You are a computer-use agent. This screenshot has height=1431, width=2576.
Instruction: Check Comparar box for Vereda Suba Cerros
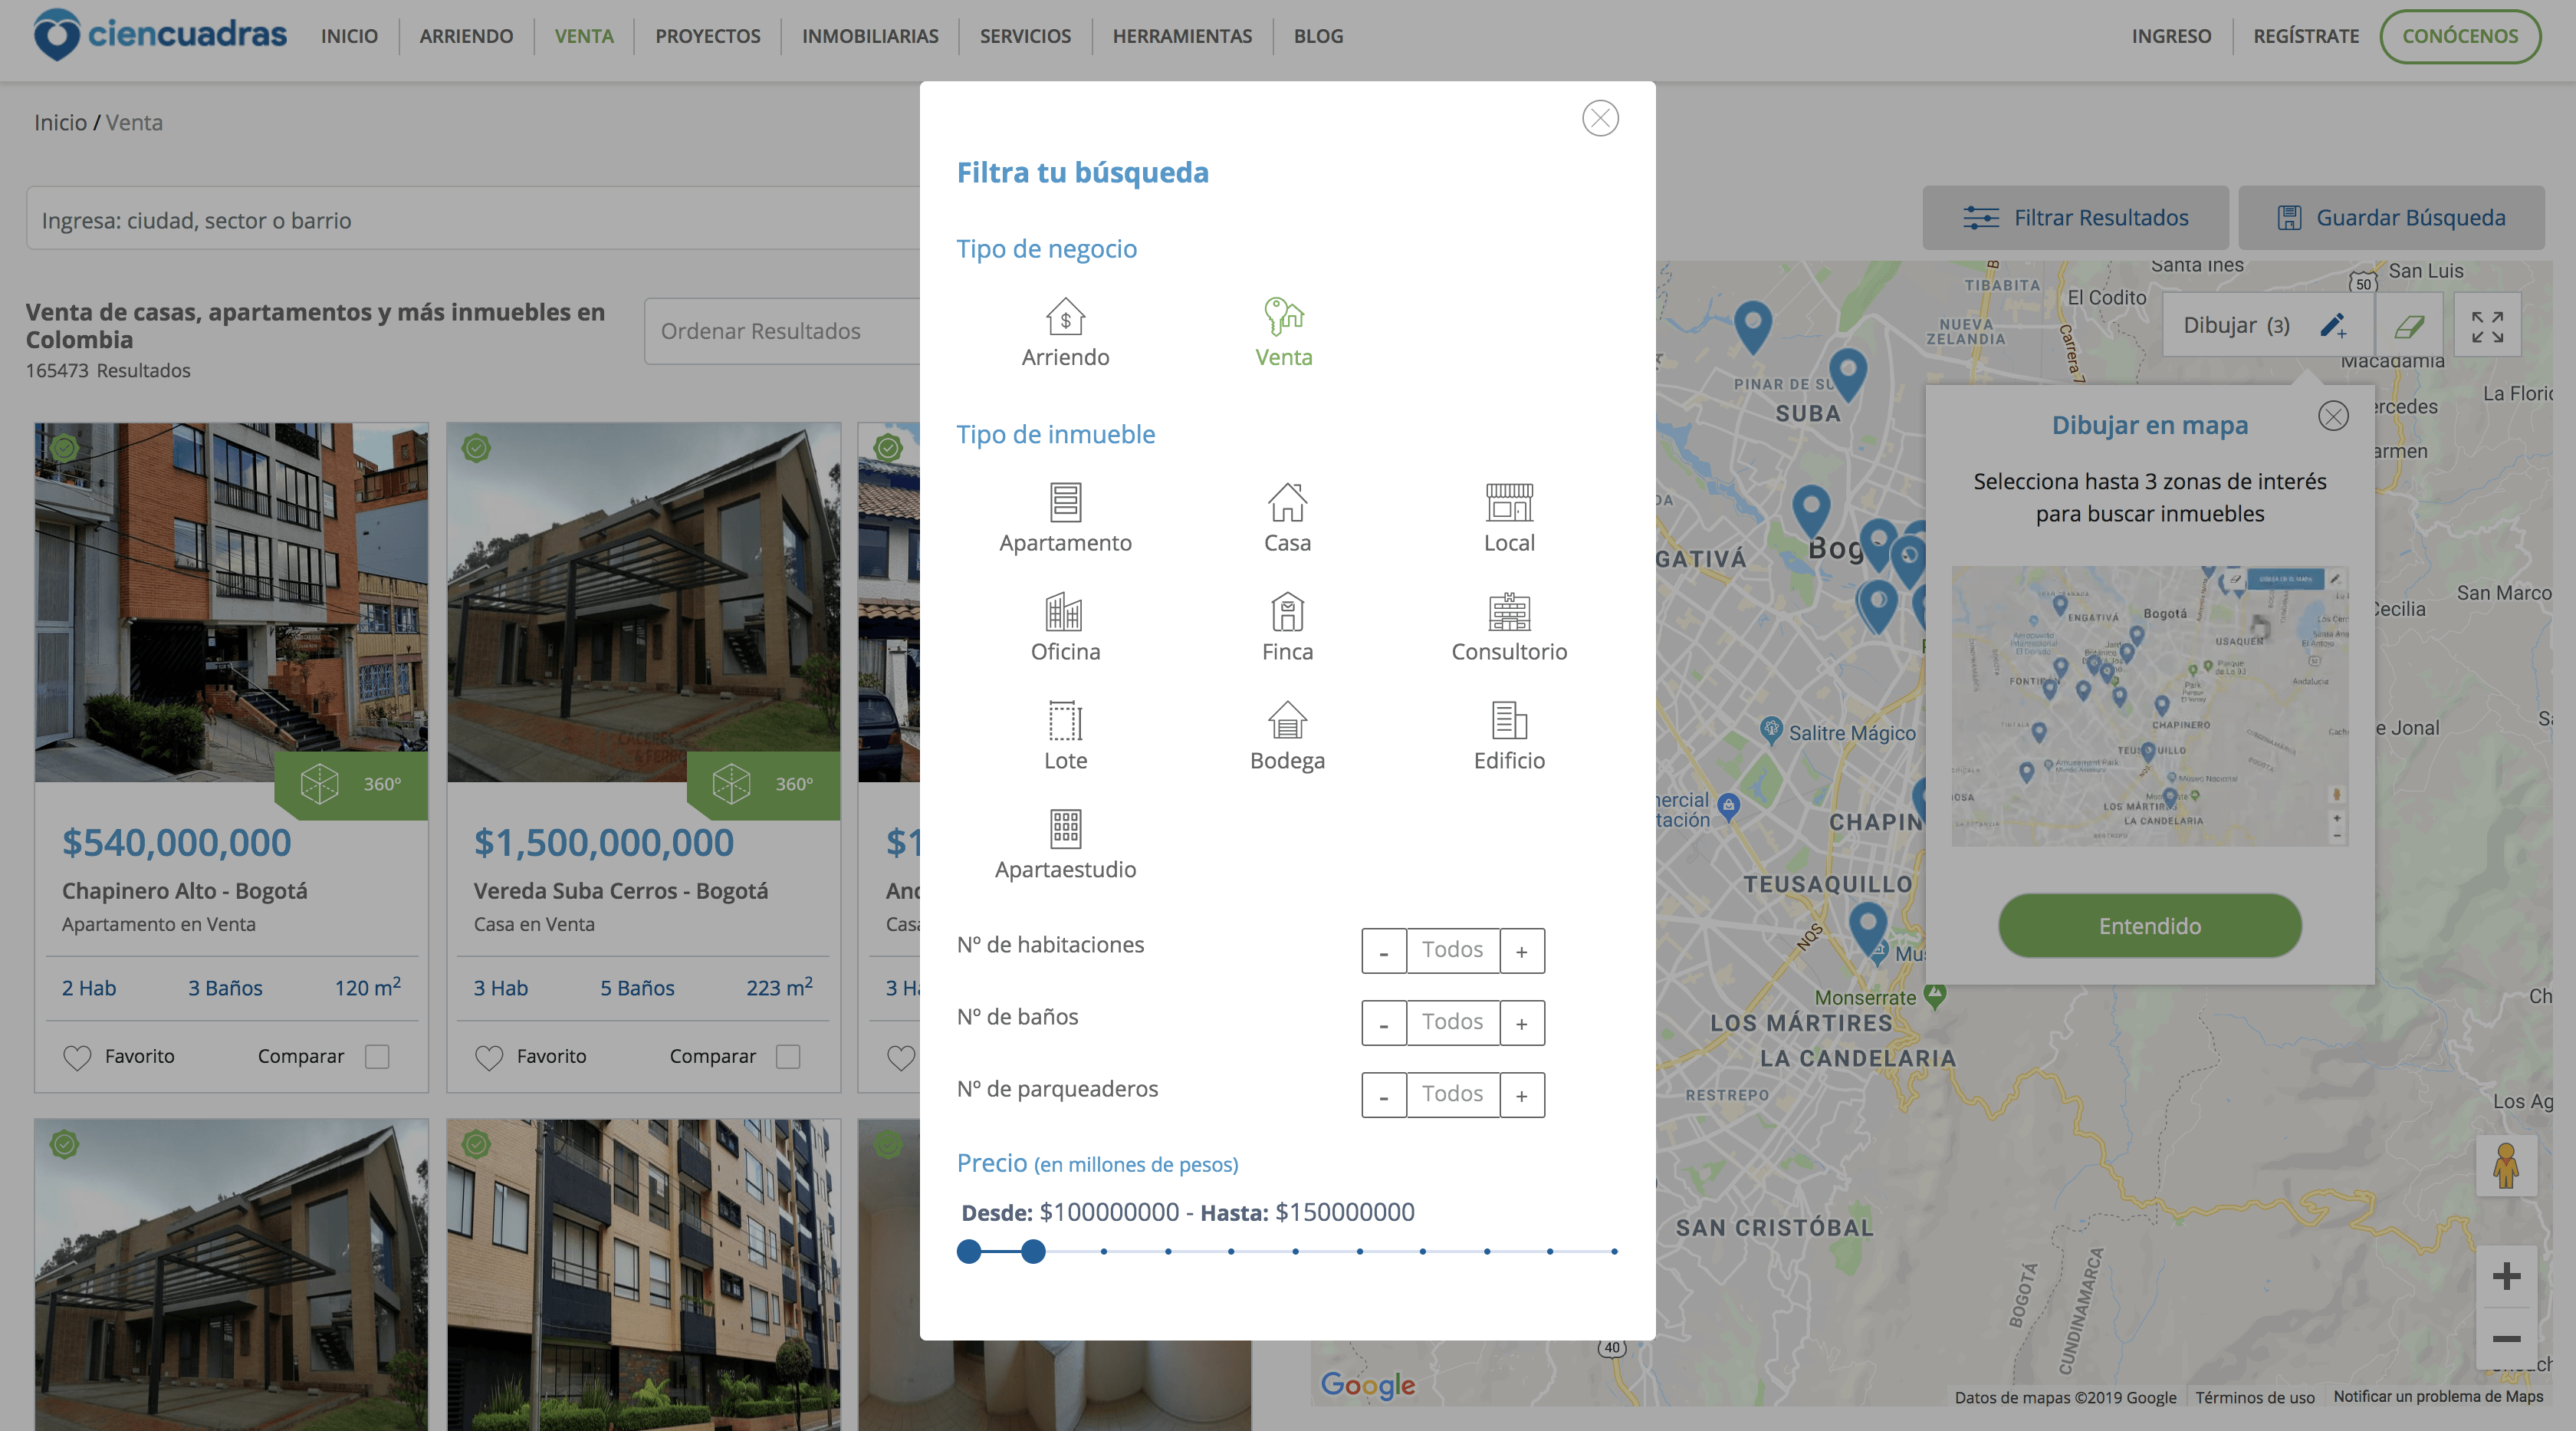tap(788, 1056)
